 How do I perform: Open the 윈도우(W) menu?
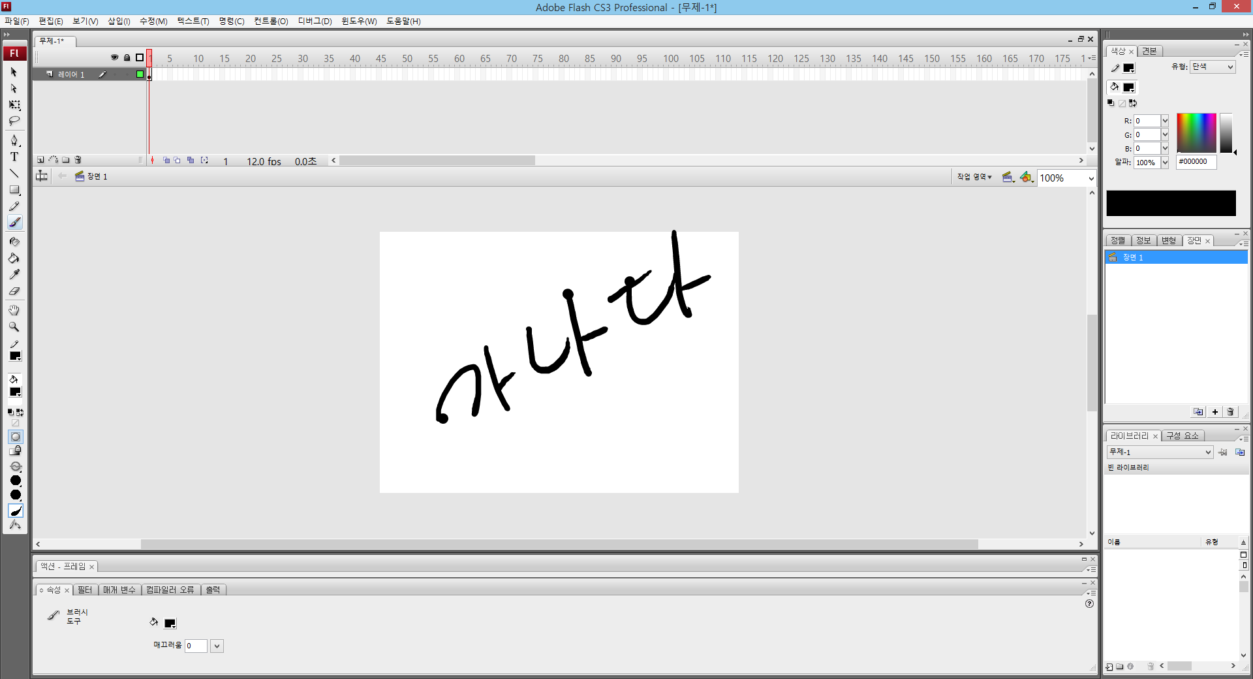point(359,21)
